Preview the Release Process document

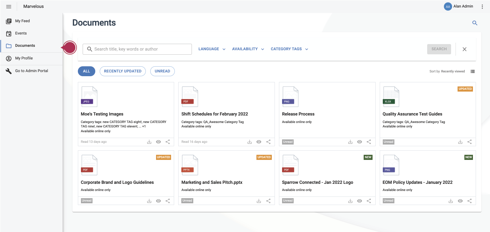pyautogui.click(x=360, y=142)
